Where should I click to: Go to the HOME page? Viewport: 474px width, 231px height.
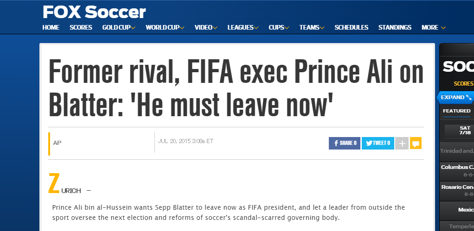pyautogui.click(x=51, y=27)
